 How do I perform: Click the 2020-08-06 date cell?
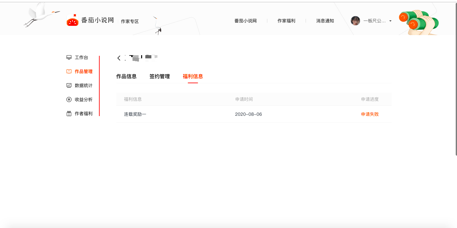coord(248,114)
